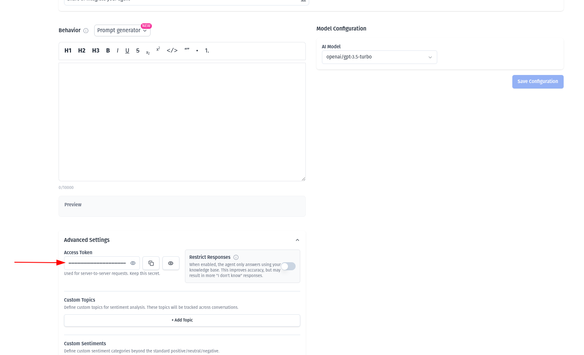Click the Save Configuration button

(537, 82)
